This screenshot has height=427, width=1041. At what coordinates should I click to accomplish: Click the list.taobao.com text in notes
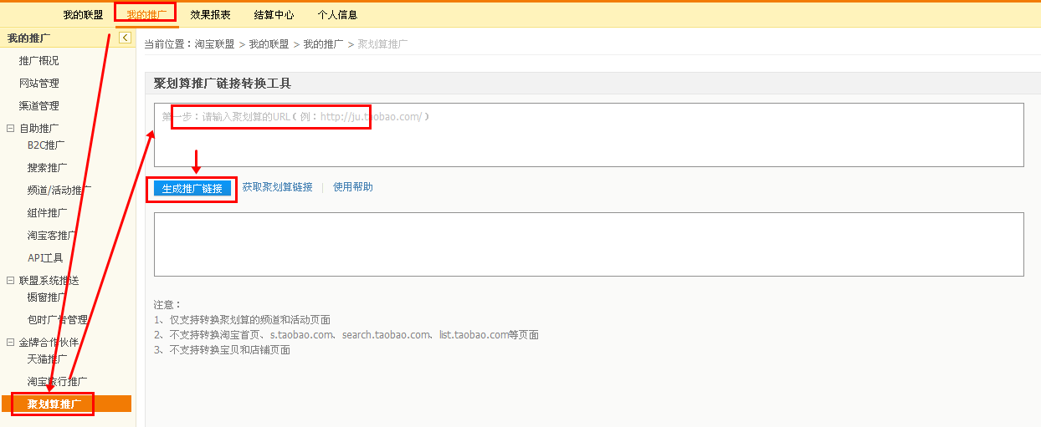(474, 335)
